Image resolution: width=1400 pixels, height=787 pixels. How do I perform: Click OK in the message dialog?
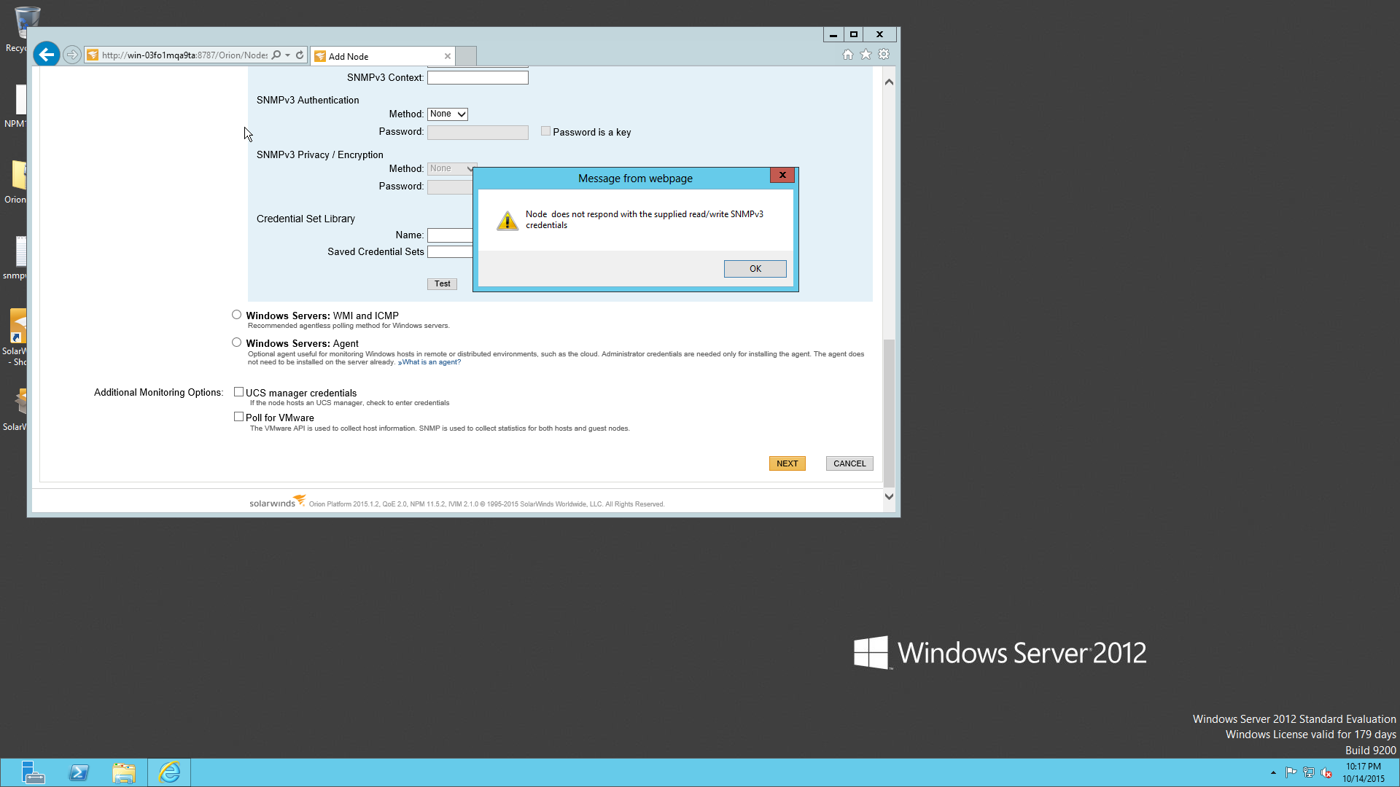(755, 269)
